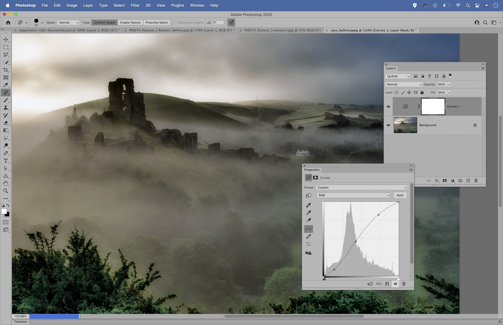Screen dimensions: 503x325
Task: Select the Crop tool in toolbar
Action: click(x=6, y=70)
